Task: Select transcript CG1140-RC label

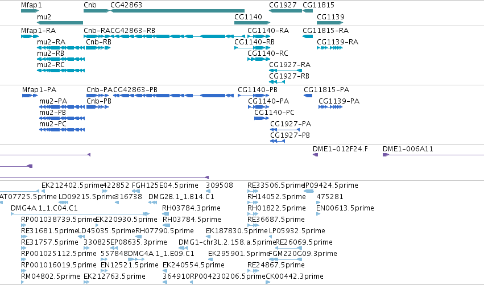Action: [x=268, y=53]
